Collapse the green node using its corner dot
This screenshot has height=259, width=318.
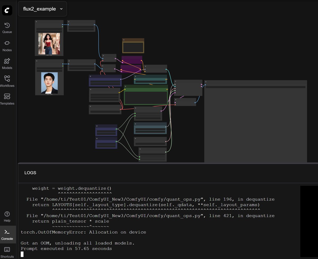[x=125, y=86]
